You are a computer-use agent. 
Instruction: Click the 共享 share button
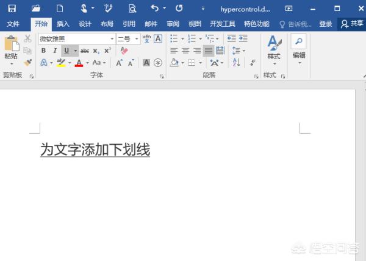pyautogui.click(x=352, y=24)
